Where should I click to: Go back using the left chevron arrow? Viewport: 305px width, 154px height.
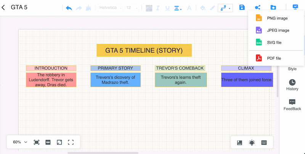pyautogui.click(x=3, y=8)
